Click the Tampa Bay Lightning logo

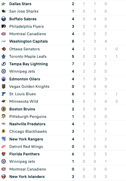point(4,64)
